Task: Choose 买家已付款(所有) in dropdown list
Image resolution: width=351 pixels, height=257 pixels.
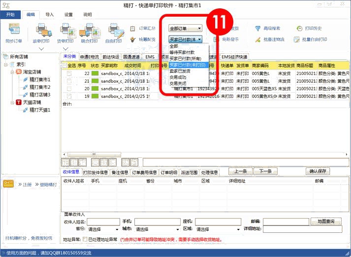Action: point(189,59)
